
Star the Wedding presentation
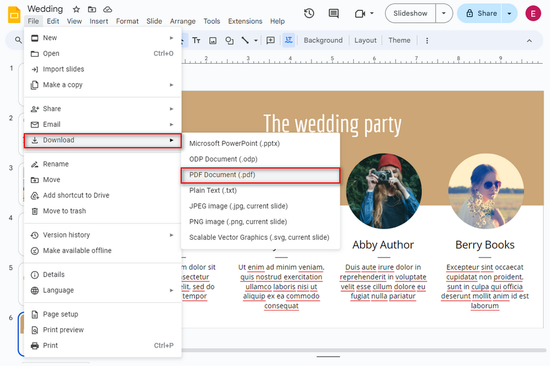pyautogui.click(x=75, y=9)
